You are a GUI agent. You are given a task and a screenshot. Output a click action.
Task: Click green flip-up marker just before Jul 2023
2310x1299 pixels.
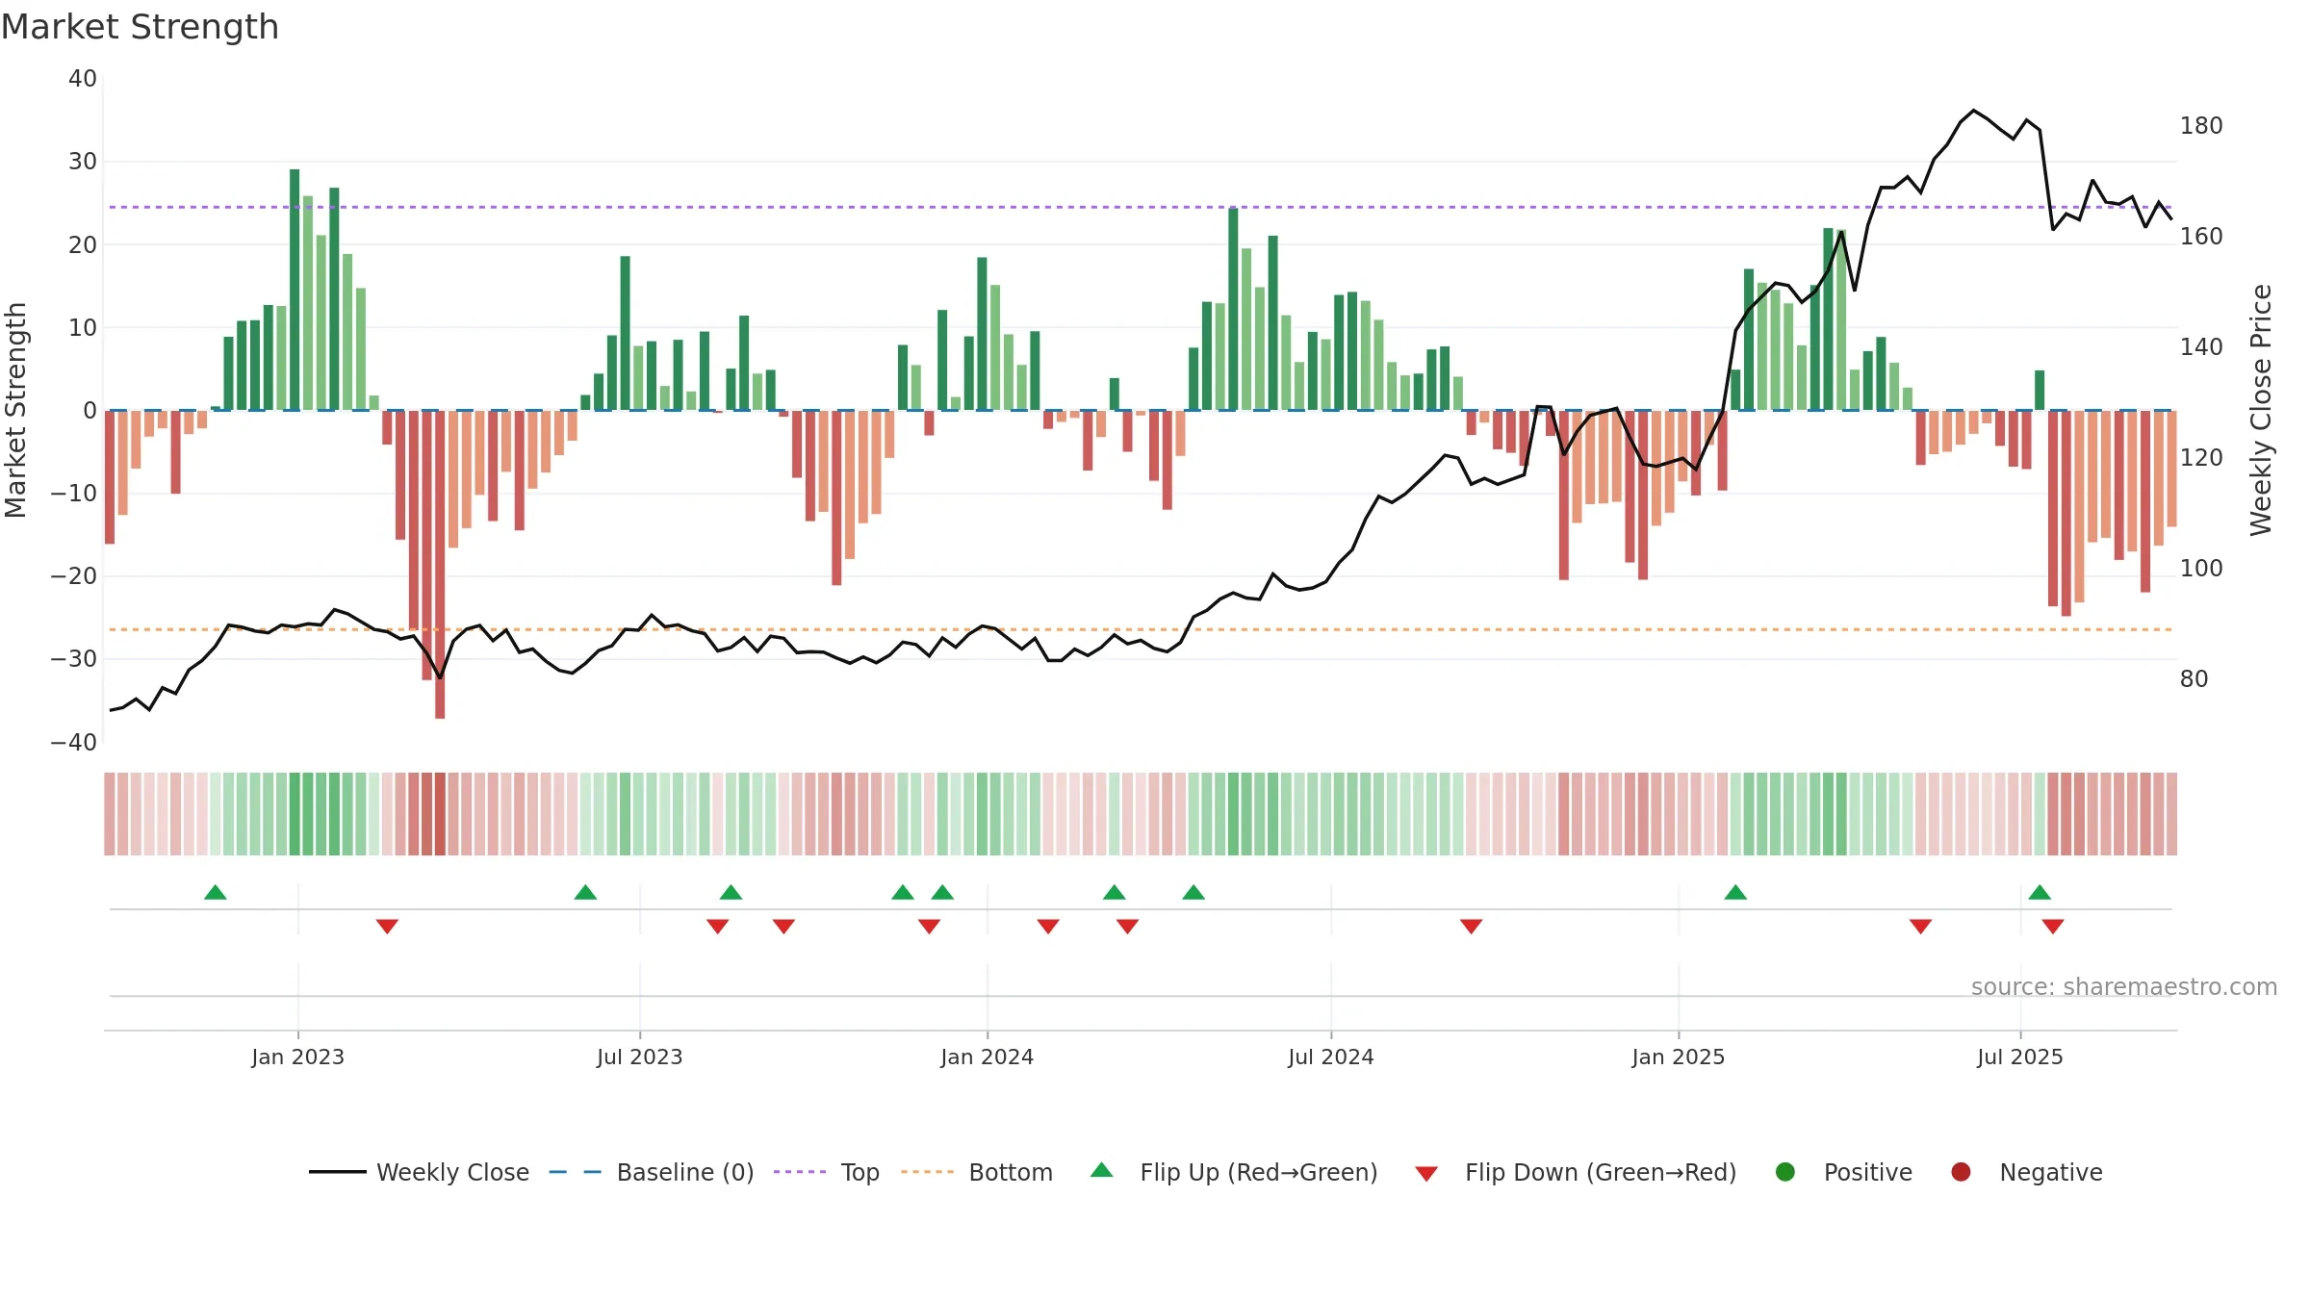click(585, 892)
